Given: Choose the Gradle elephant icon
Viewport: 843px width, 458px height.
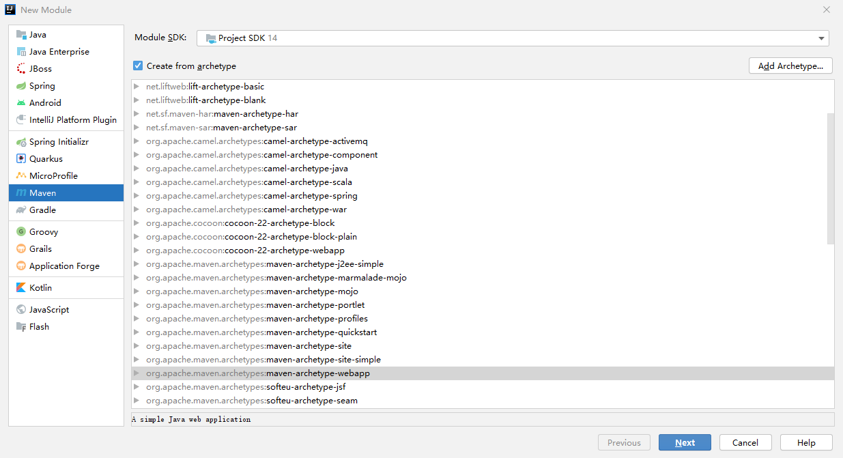Looking at the screenshot, I should coord(21,210).
